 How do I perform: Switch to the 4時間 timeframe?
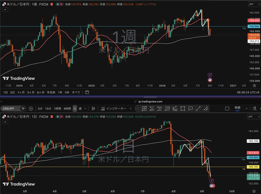coord(67,109)
